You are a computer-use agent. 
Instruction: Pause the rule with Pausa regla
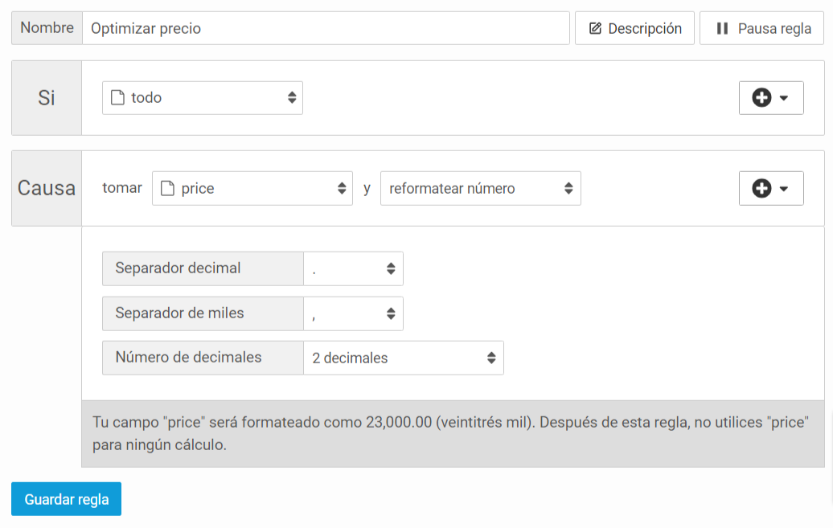[x=761, y=28]
